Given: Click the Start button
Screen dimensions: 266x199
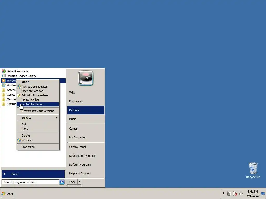Looking at the screenshot, I should point(7,194).
